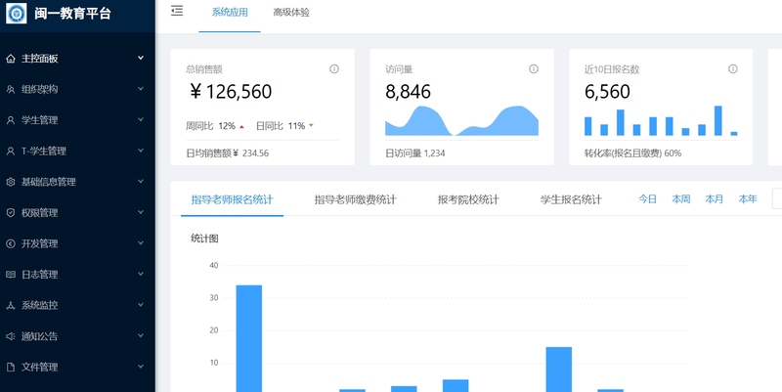This screenshot has width=782, height=392.
Task: Click the speaker icon beside 通知公告
Action: pos(11,336)
